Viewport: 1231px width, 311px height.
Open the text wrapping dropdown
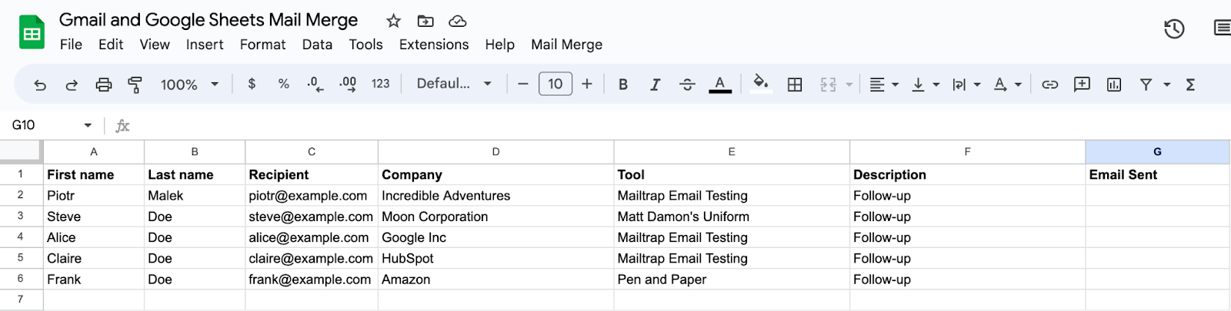click(966, 84)
